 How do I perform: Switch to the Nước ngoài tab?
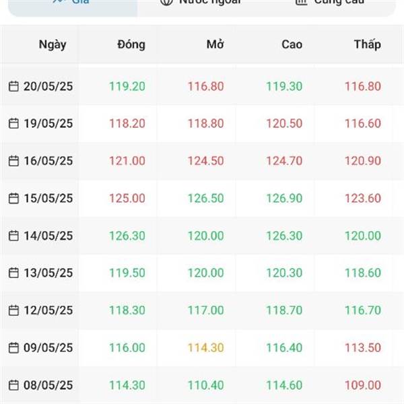click(201, 3)
